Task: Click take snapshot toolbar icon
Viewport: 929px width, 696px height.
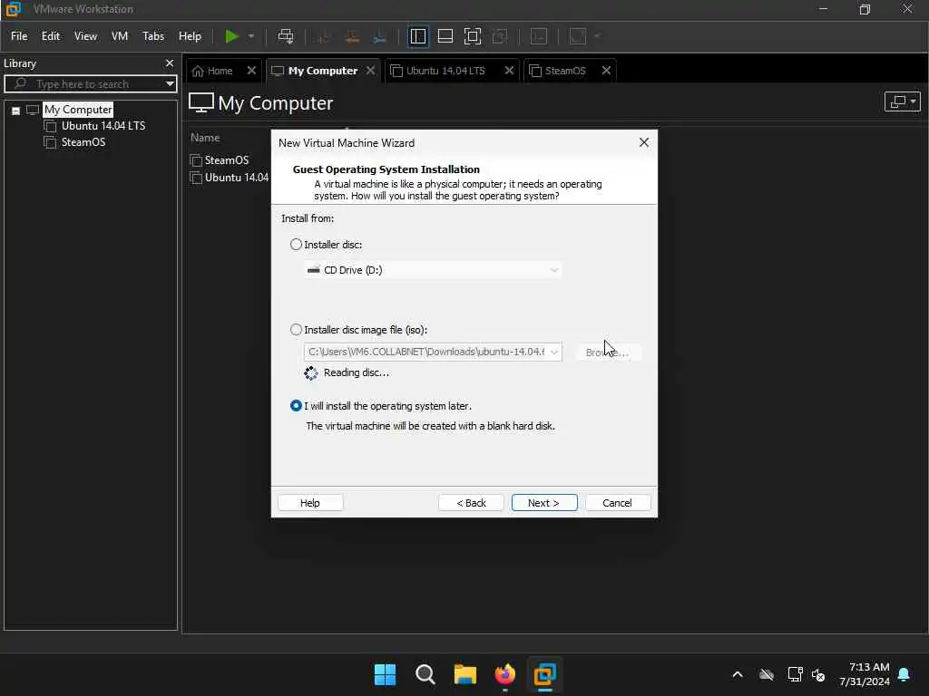Action: 324,36
